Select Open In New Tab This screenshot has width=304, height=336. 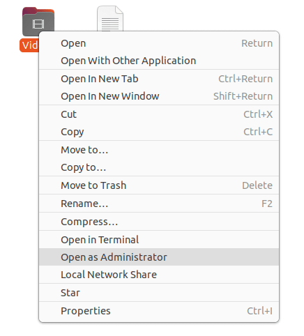coord(159,79)
